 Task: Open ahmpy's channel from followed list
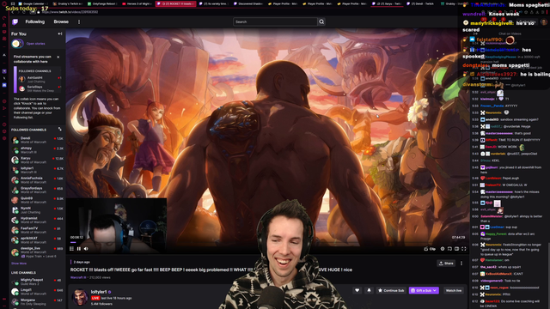[37, 150]
